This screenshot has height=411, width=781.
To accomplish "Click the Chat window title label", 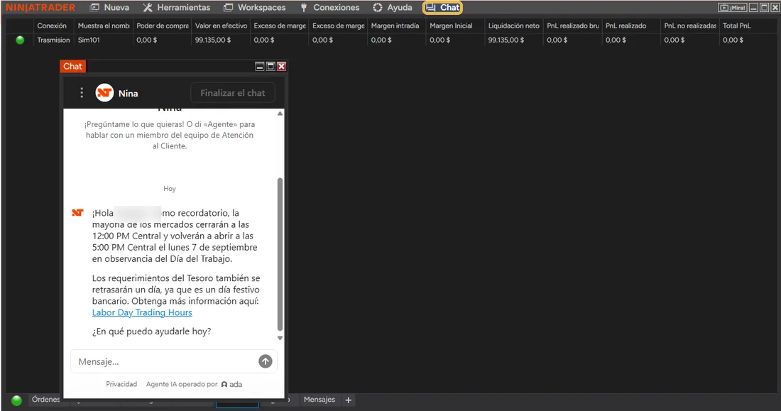I will (x=72, y=66).
